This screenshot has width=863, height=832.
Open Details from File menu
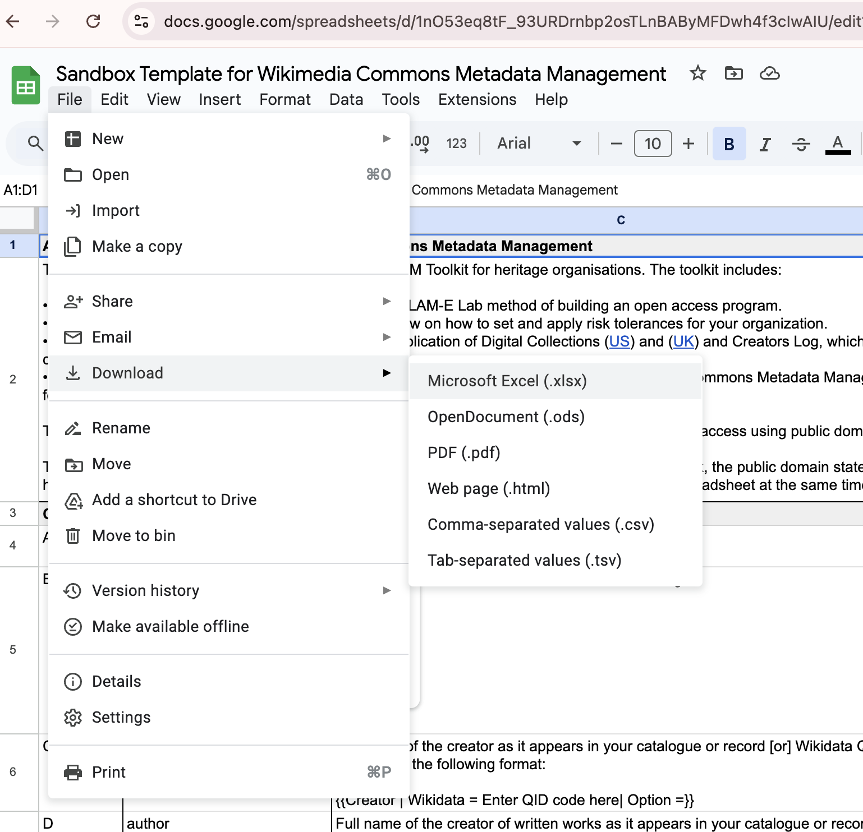point(229,681)
